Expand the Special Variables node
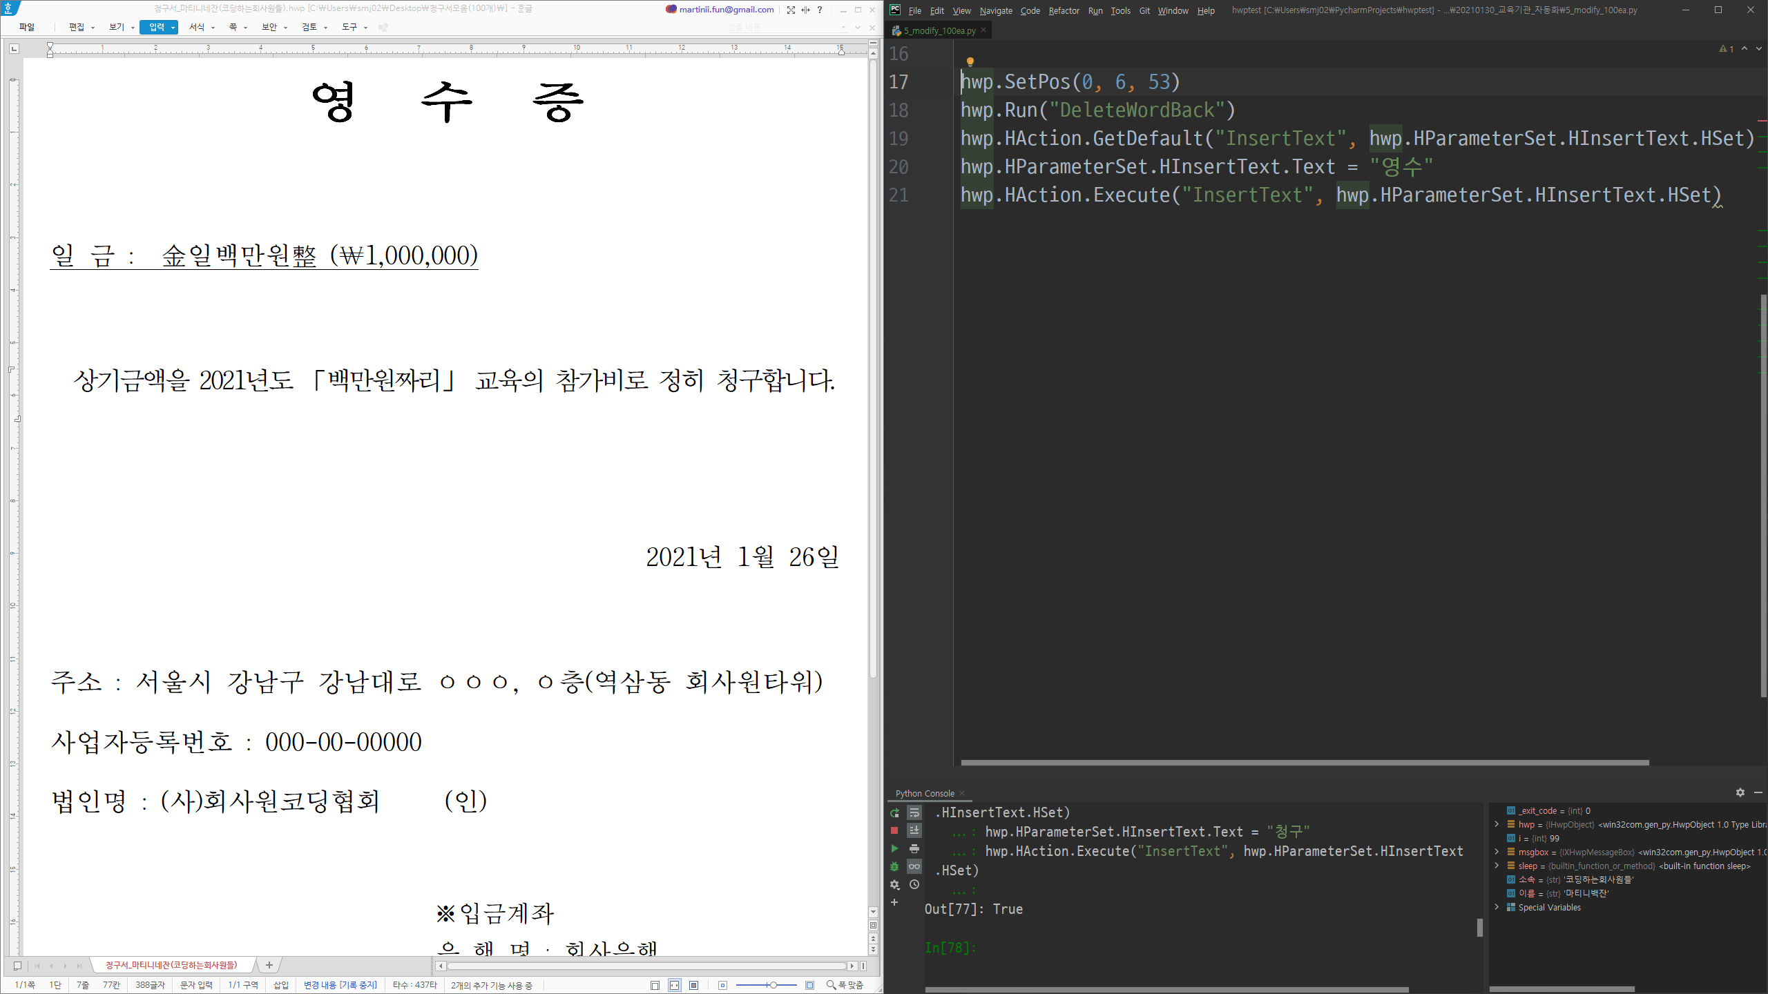This screenshot has width=1768, height=994. pos(1497,907)
